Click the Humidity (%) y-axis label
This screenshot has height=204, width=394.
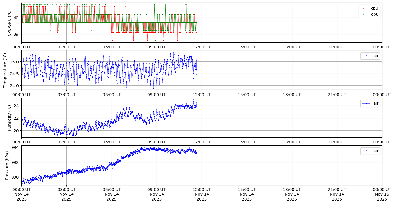click(x=9, y=118)
